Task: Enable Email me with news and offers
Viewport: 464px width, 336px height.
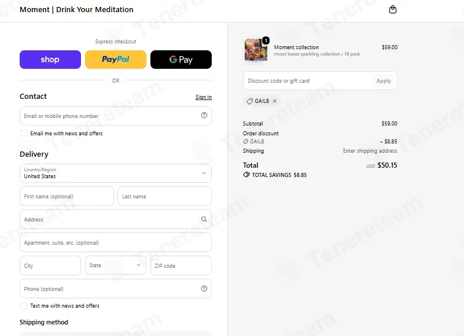Action: [24, 133]
